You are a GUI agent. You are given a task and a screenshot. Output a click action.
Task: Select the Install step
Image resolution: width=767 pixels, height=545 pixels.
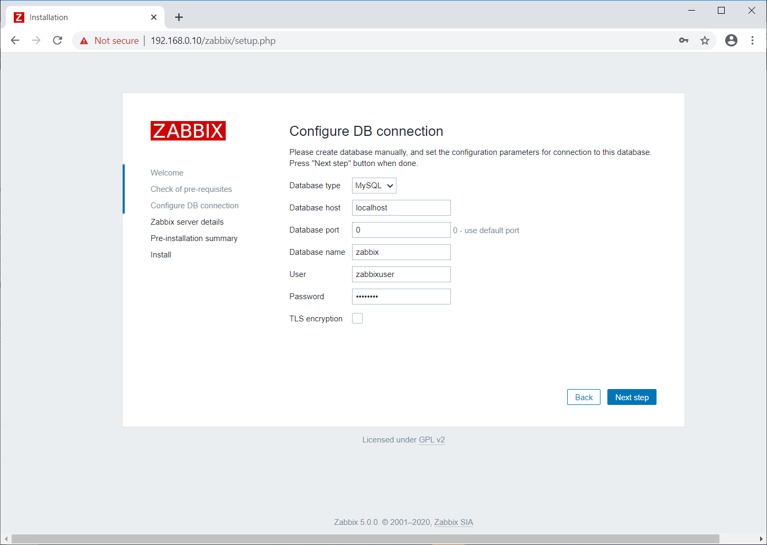coord(161,255)
